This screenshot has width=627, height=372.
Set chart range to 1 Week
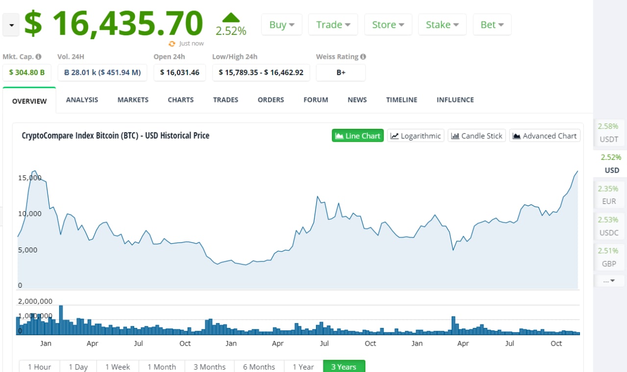[118, 367]
